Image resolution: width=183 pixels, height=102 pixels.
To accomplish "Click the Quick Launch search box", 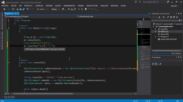I will [156, 2].
